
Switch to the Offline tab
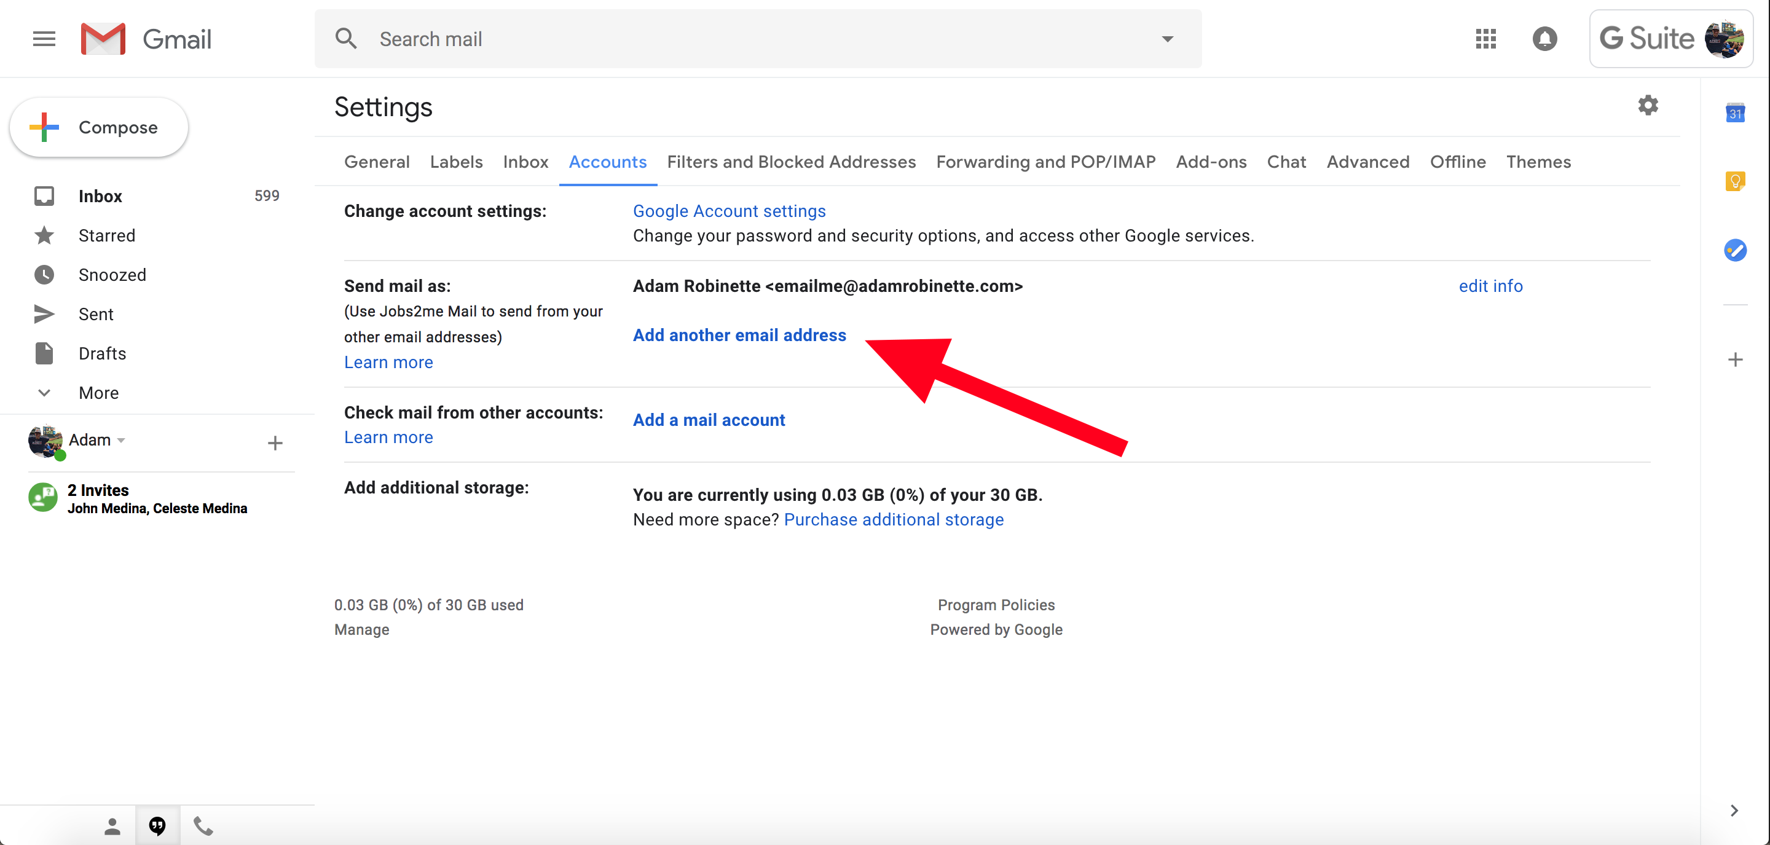pyautogui.click(x=1457, y=162)
